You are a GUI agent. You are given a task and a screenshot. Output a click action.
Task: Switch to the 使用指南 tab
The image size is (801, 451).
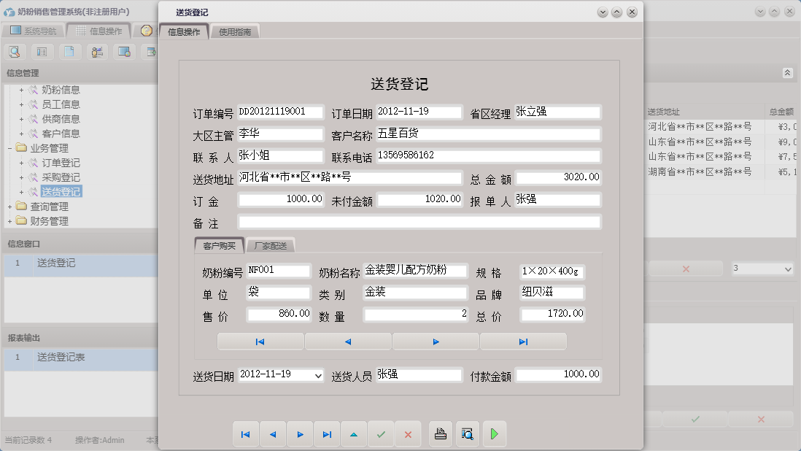(x=236, y=31)
